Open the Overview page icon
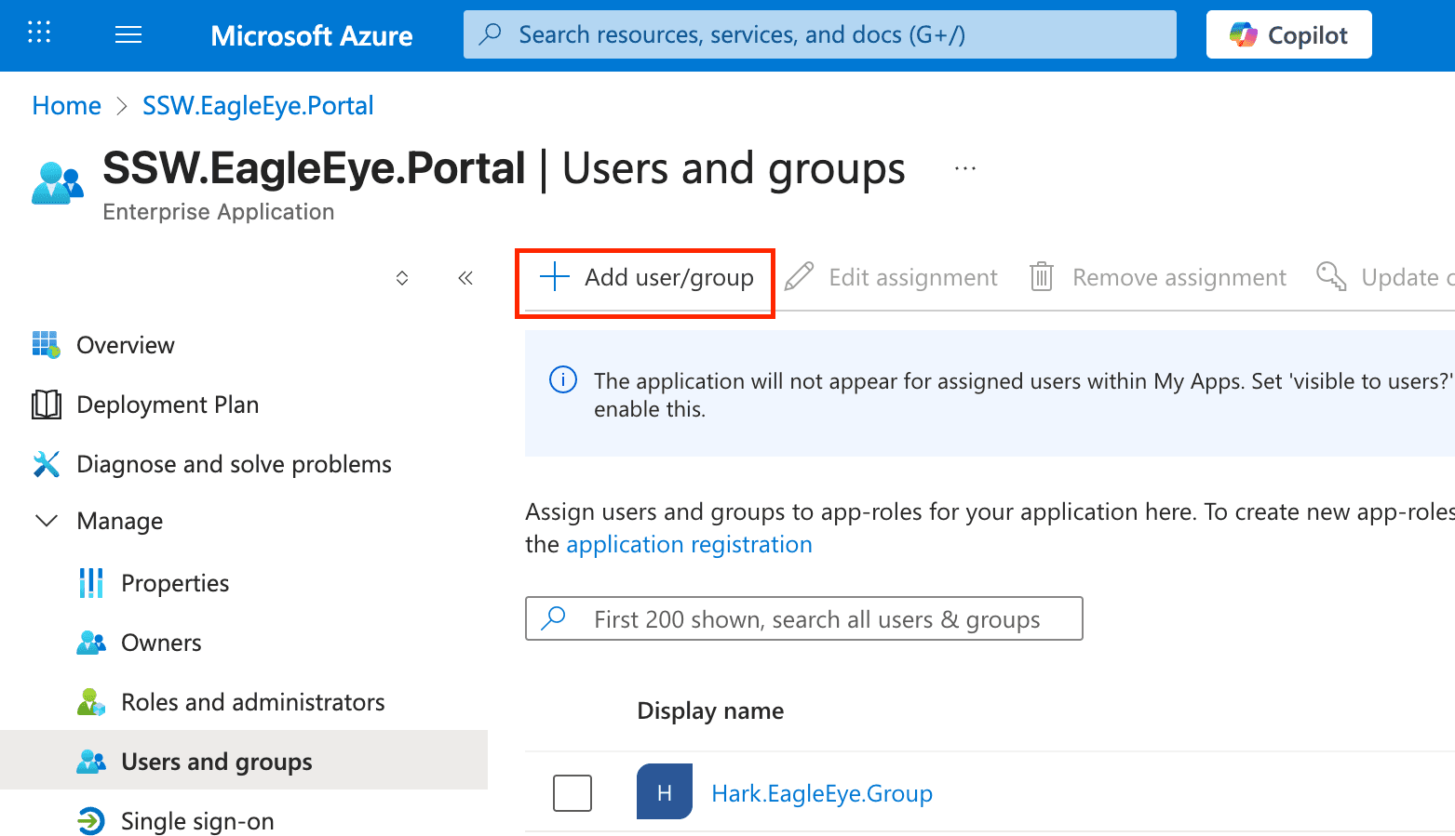This screenshot has height=836, width=1455. tap(45, 344)
